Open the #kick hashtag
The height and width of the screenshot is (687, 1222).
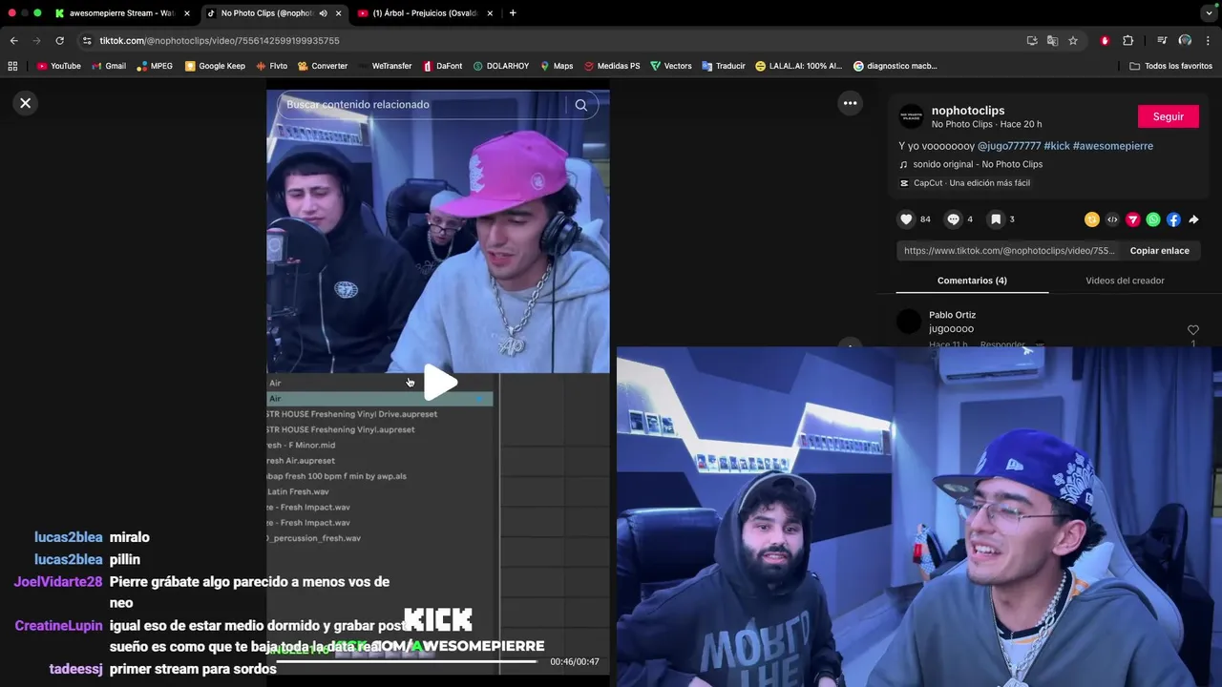pos(1057,146)
